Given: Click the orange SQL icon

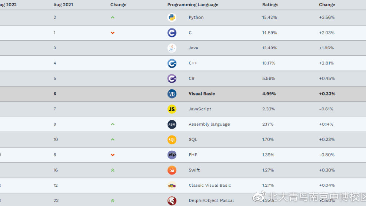Looking at the screenshot, I should [x=172, y=140].
